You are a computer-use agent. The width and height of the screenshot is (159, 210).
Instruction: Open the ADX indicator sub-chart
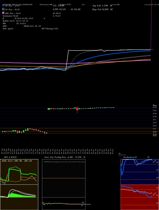coord(19,172)
